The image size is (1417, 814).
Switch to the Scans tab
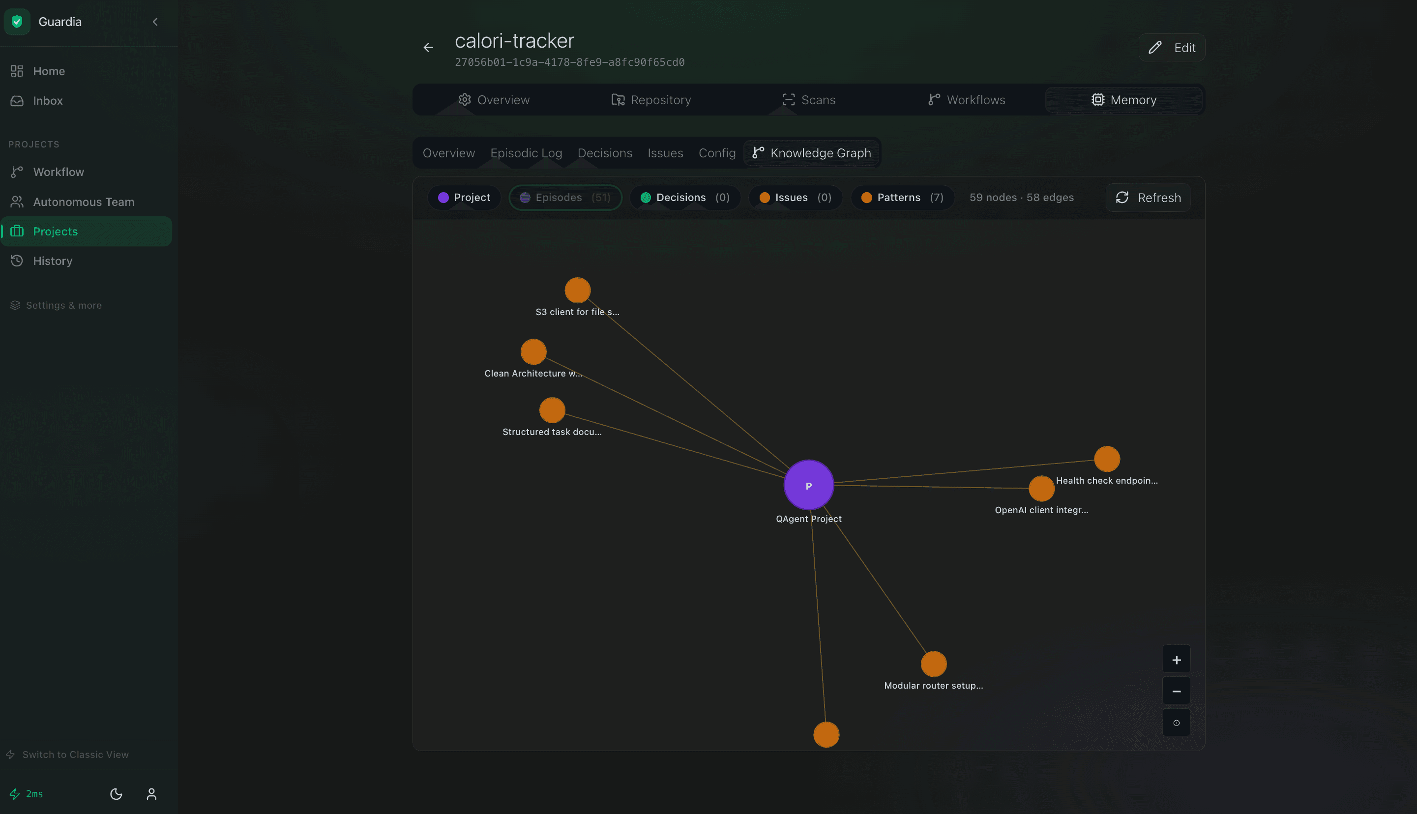809,100
